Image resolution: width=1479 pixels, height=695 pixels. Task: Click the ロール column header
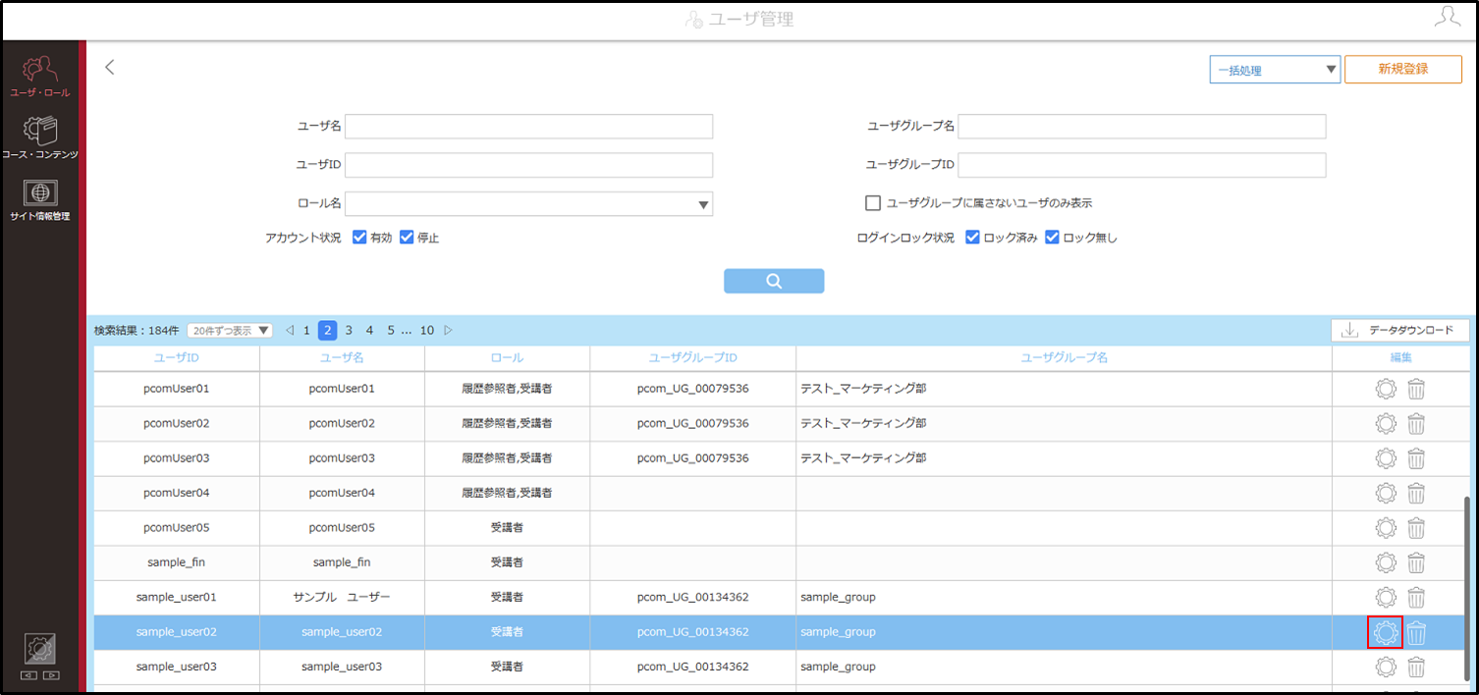[507, 358]
